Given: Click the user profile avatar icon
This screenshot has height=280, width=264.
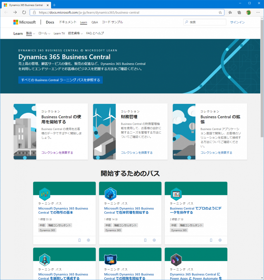Looking at the screenshot, I should click(248, 12).
